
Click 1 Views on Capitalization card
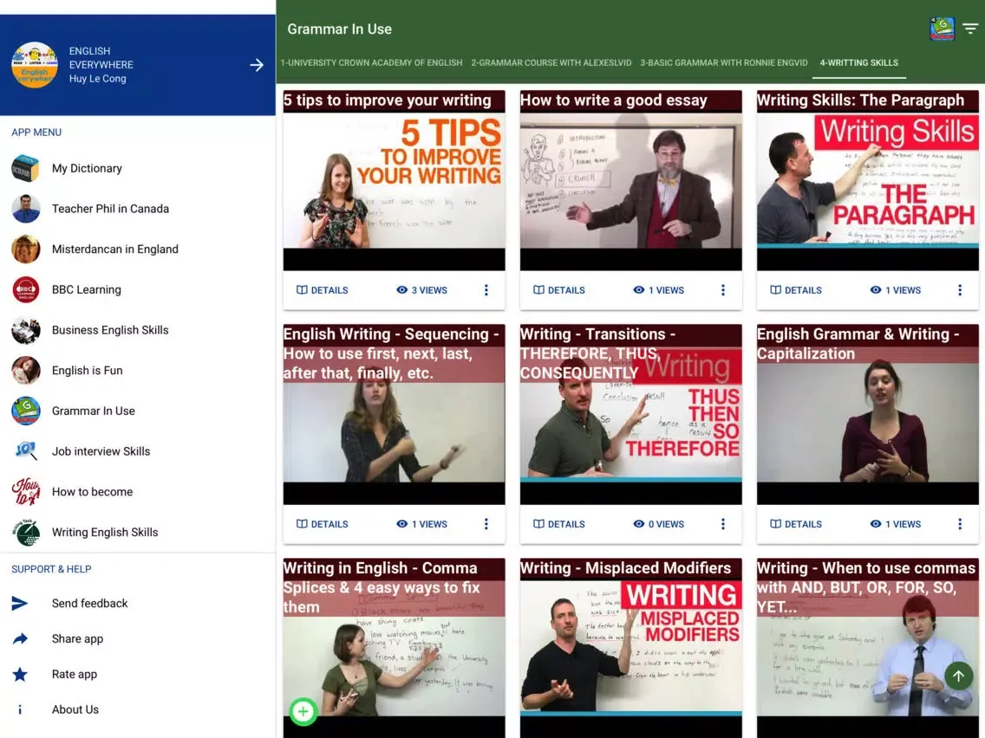point(896,524)
